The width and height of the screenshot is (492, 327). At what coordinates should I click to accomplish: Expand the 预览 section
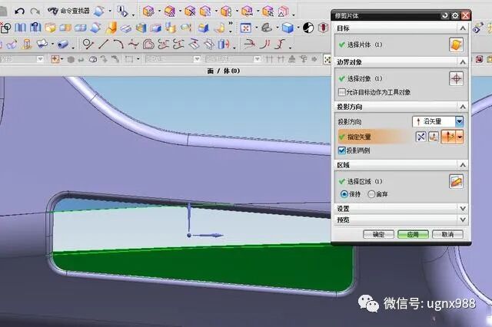[463, 220]
